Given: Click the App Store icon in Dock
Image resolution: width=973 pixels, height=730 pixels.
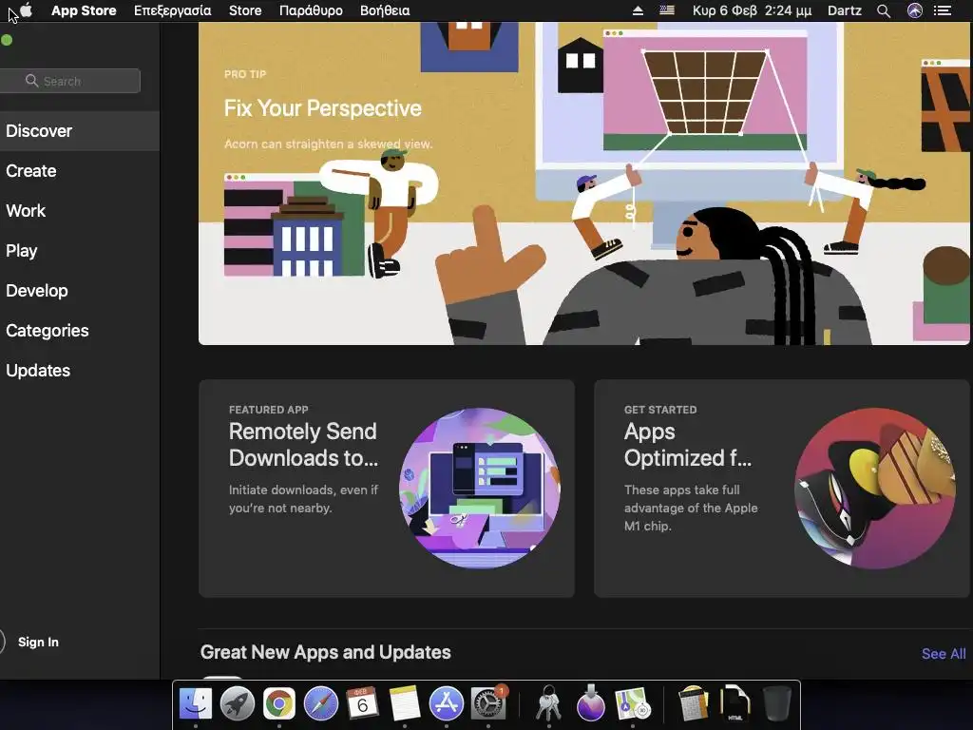Looking at the screenshot, I should (447, 703).
